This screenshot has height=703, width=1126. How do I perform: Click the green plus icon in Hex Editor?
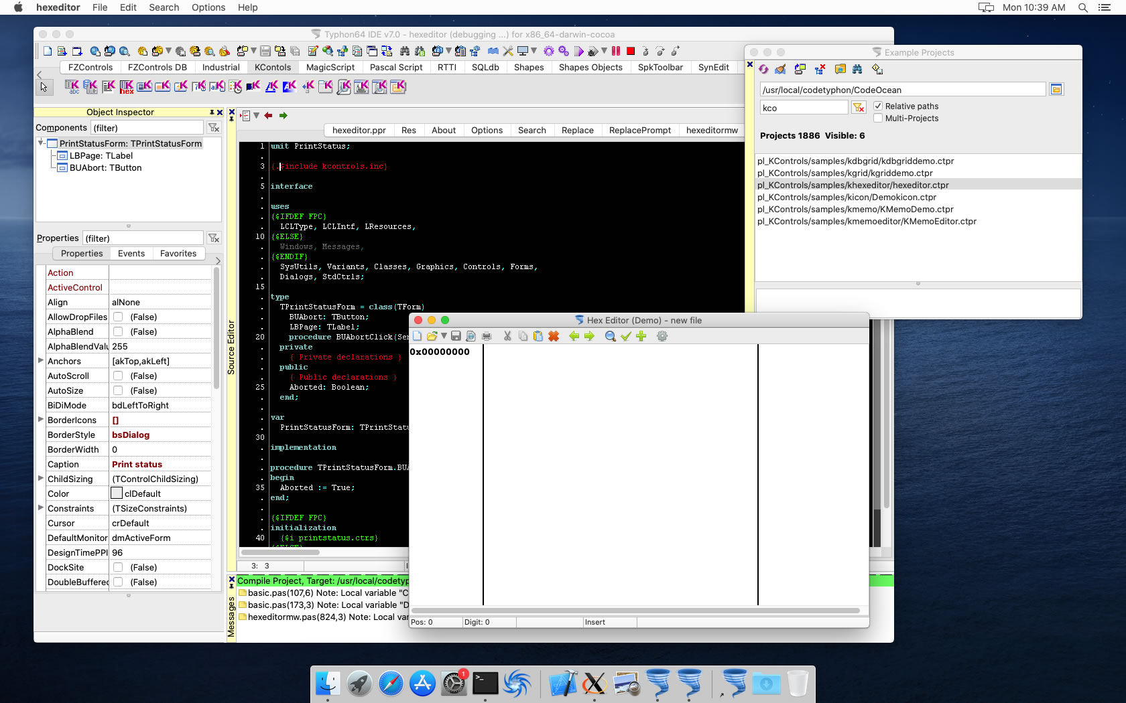(x=641, y=336)
